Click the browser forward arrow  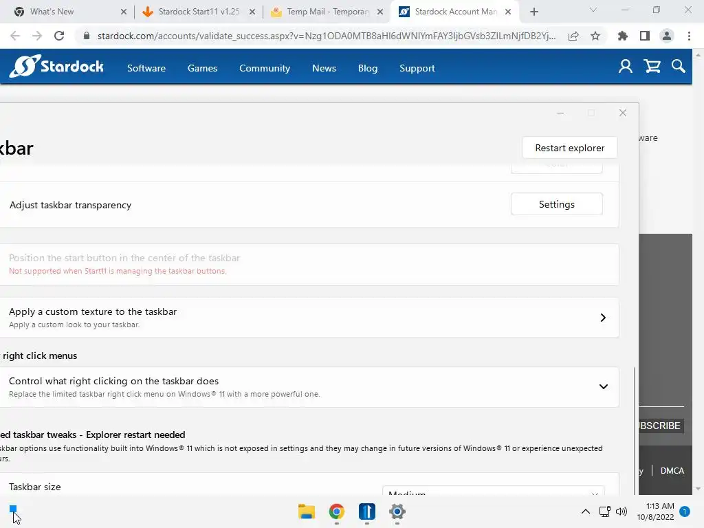click(37, 36)
